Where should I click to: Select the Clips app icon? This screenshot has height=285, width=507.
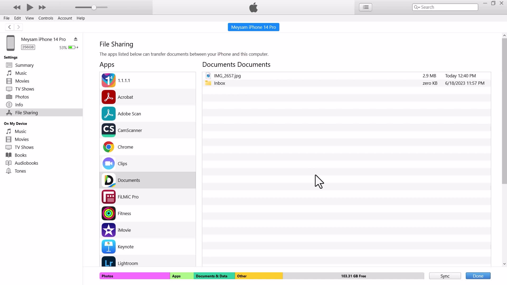pyautogui.click(x=109, y=164)
